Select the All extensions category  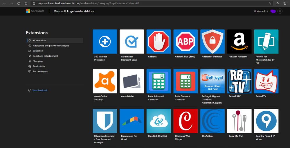55,40
